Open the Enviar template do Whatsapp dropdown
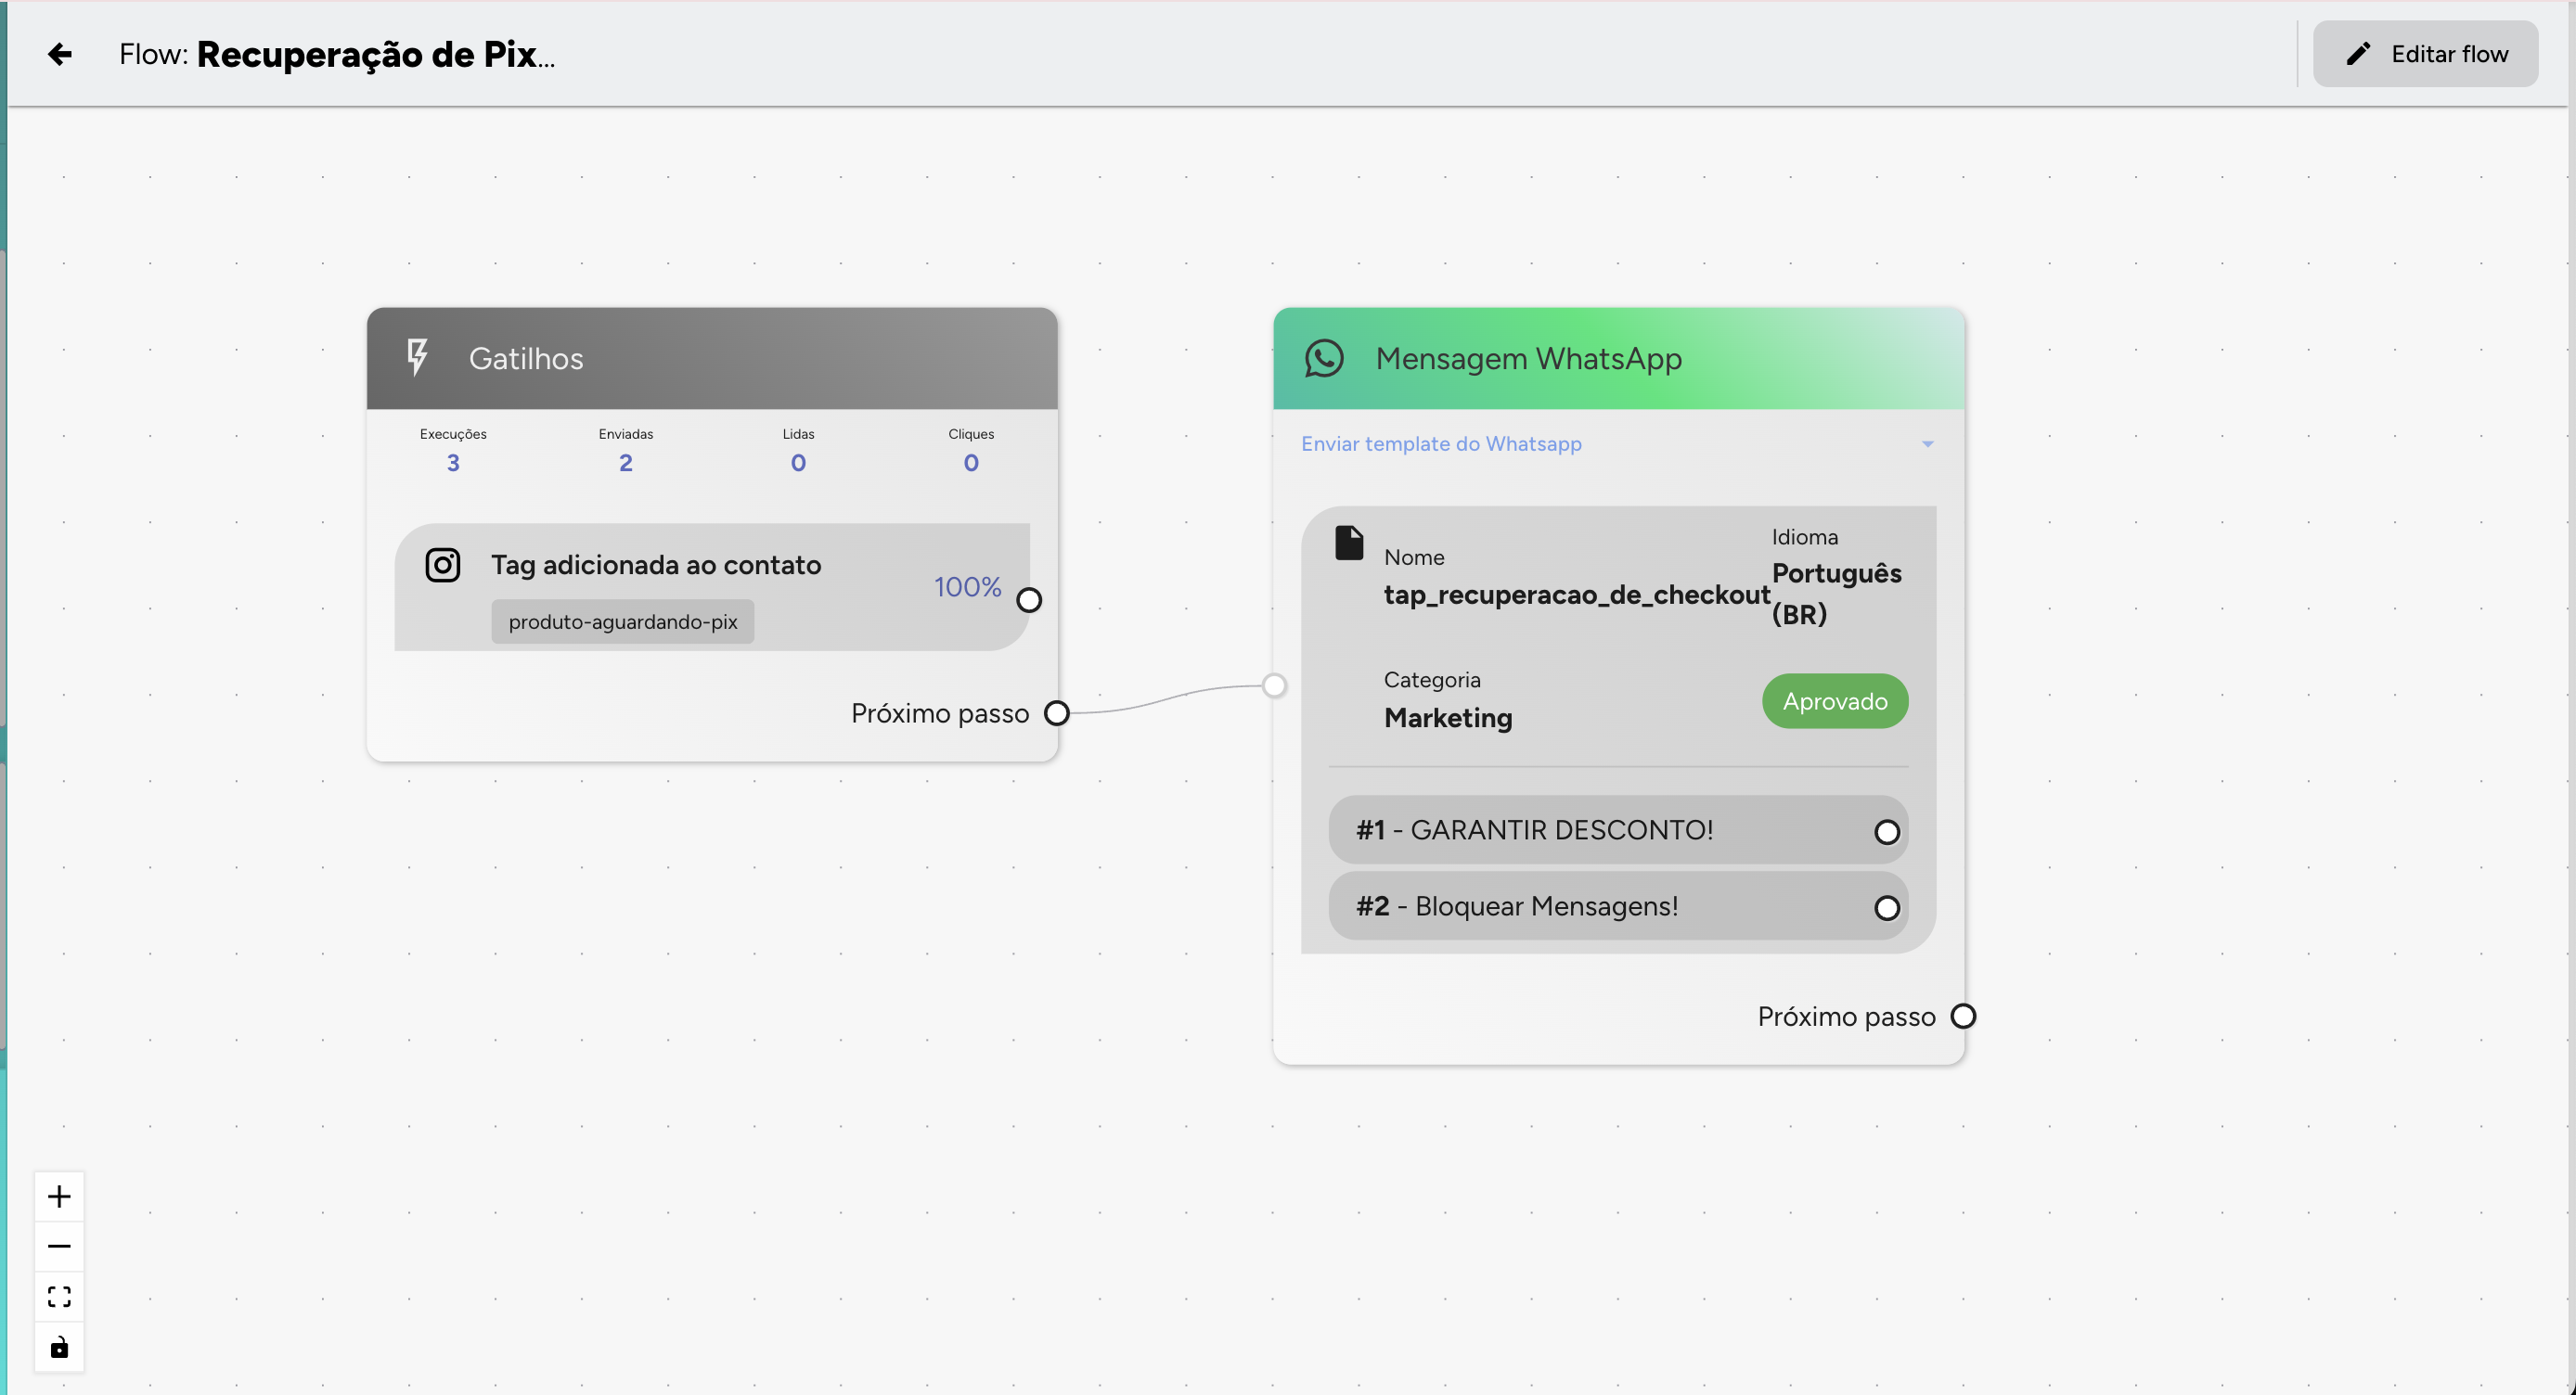Viewport: 2576px width, 1395px height. tap(1618, 443)
